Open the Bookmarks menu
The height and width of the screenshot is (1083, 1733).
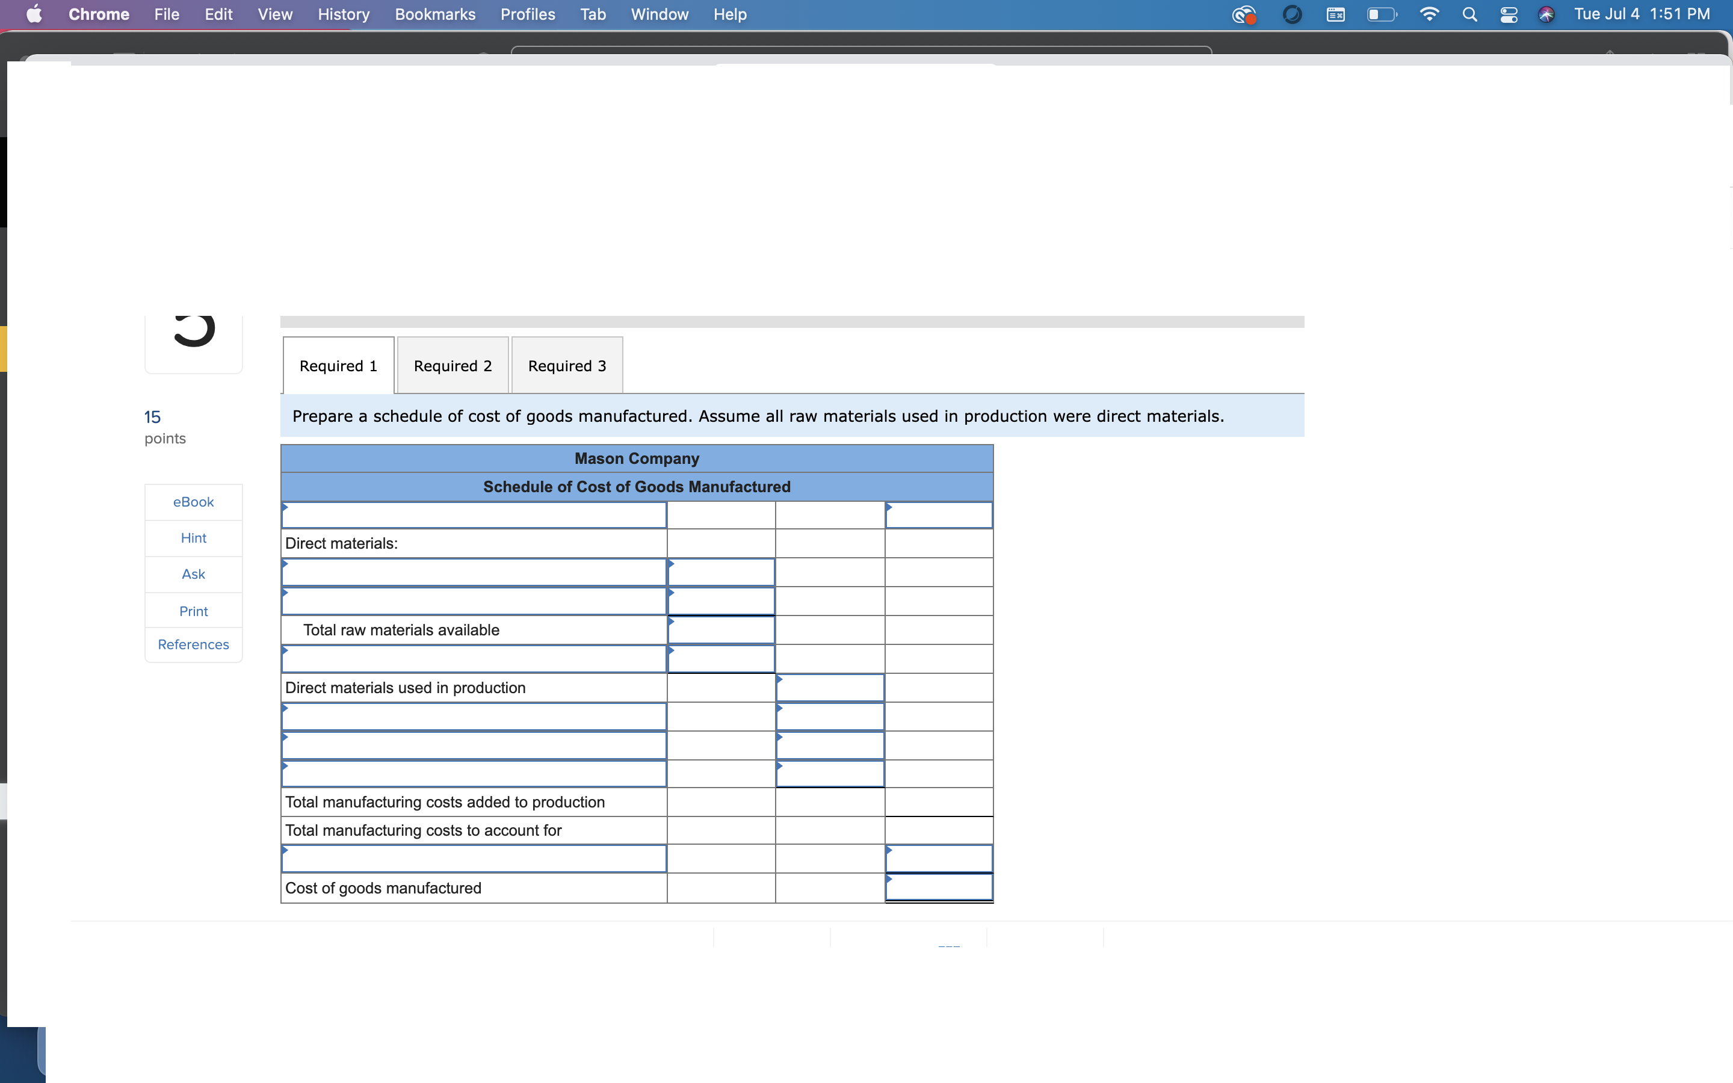pos(434,14)
